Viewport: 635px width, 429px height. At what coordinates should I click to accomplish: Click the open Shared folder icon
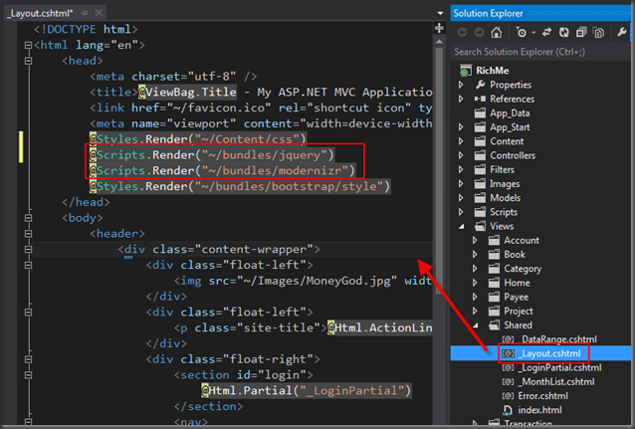(494, 324)
